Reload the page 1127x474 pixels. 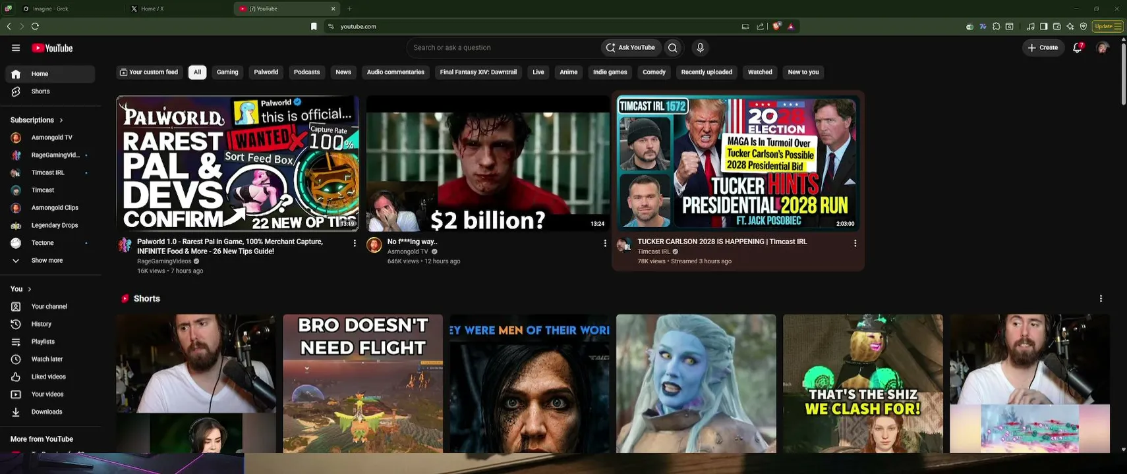point(35,26)
